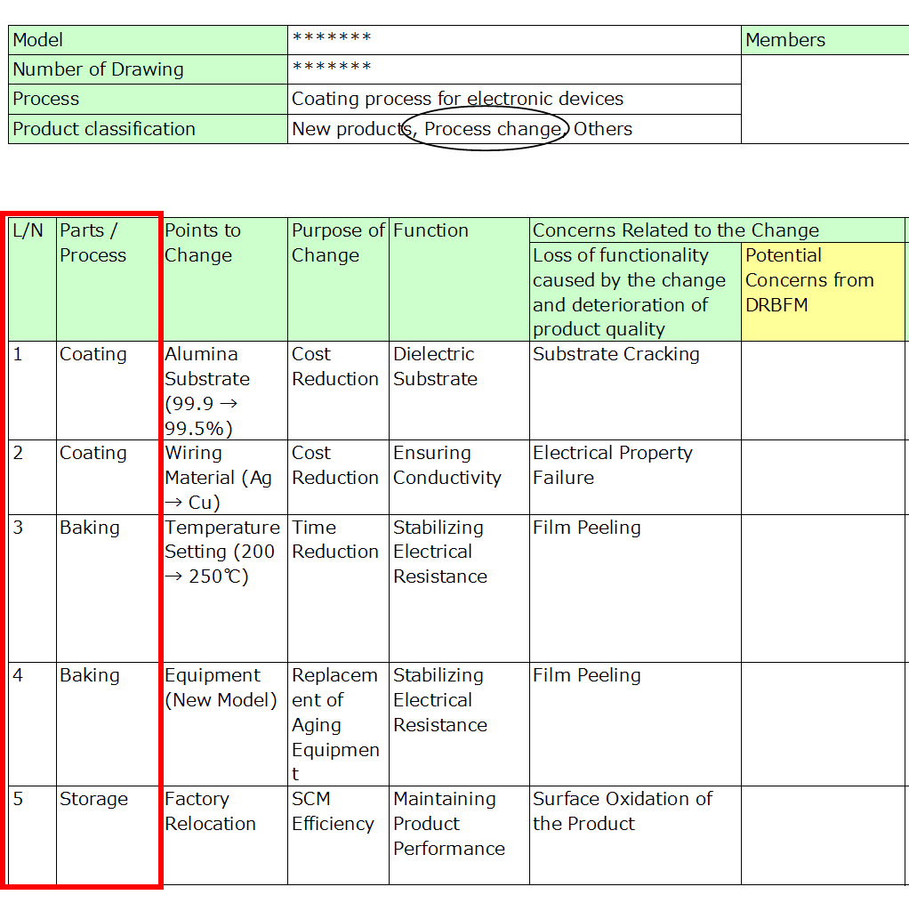
Task: Click the circled 'Process change' option
Action: 493,129
